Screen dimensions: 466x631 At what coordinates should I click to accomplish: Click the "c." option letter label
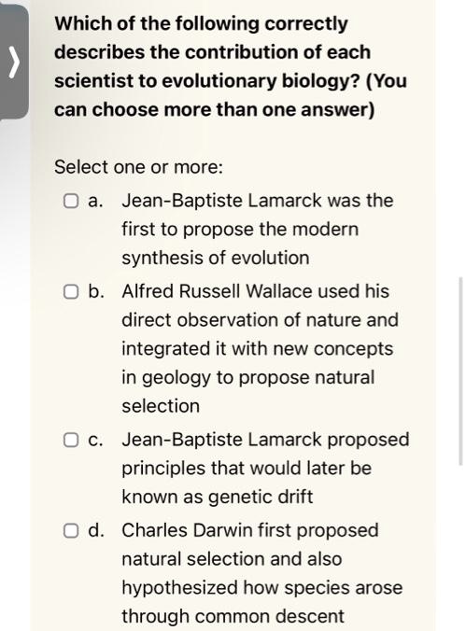click(x=95, y=440)
